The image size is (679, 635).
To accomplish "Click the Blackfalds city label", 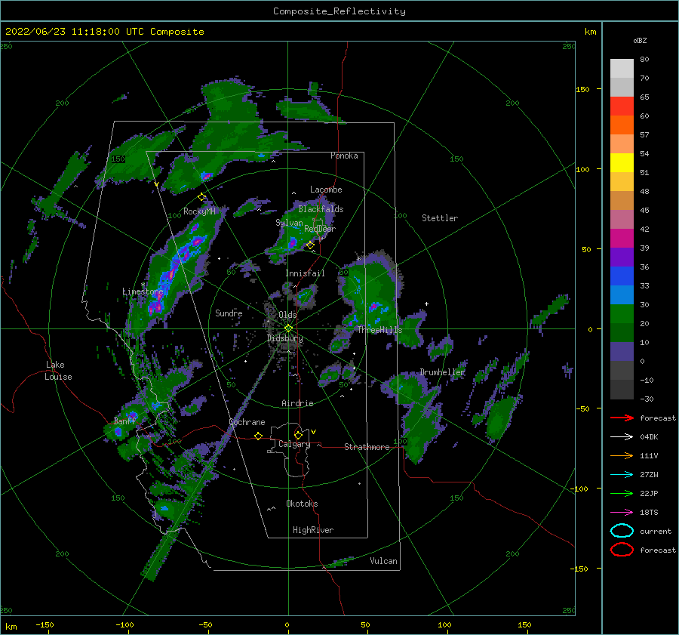I will click(x=321, y=209).
